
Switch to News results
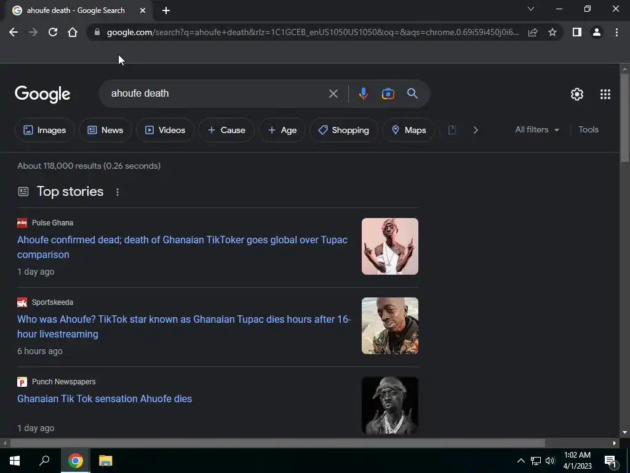[x=105, y=130]
